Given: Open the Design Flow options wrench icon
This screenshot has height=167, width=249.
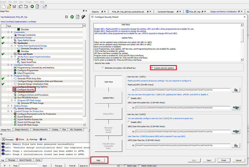Looking at the screenshot, I should (x=83, y=17).
